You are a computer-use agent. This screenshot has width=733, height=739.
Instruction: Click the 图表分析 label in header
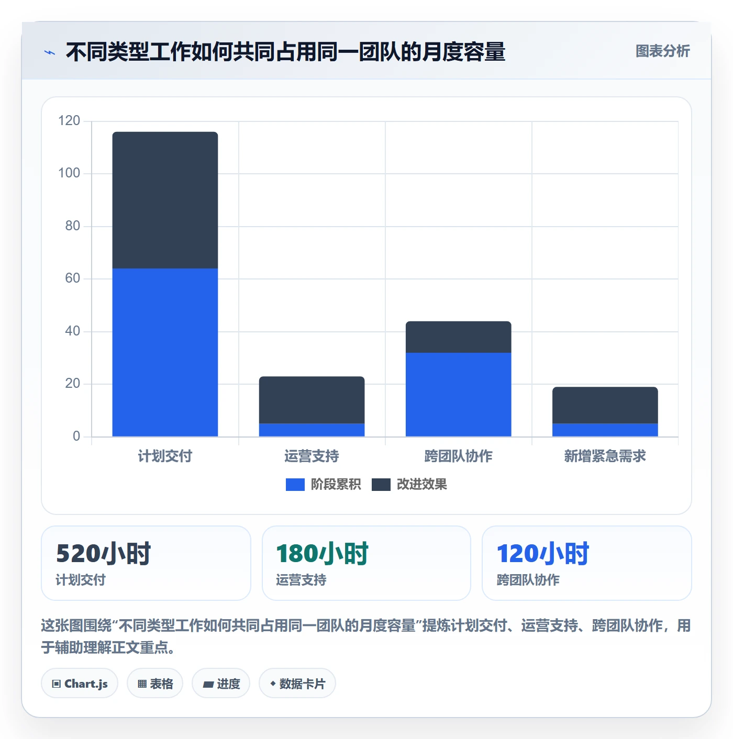[x=662, y=51]
